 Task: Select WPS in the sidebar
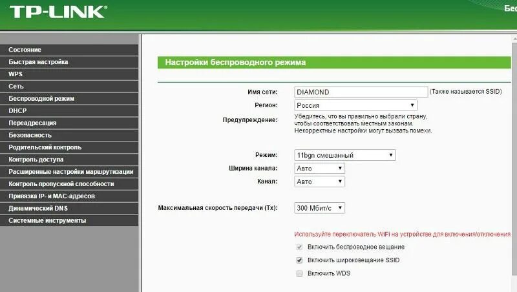click(69, 74)
